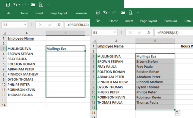
Task: Click Open folder icon in right window
Action: pyautogui.click(x=123, y=12)
